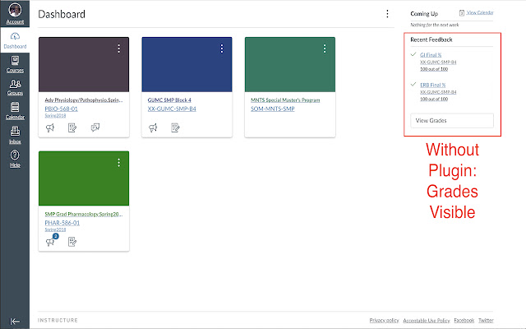Collapse the global navigation sidebar
Viewport: 526px width, 329px height.
15,321
